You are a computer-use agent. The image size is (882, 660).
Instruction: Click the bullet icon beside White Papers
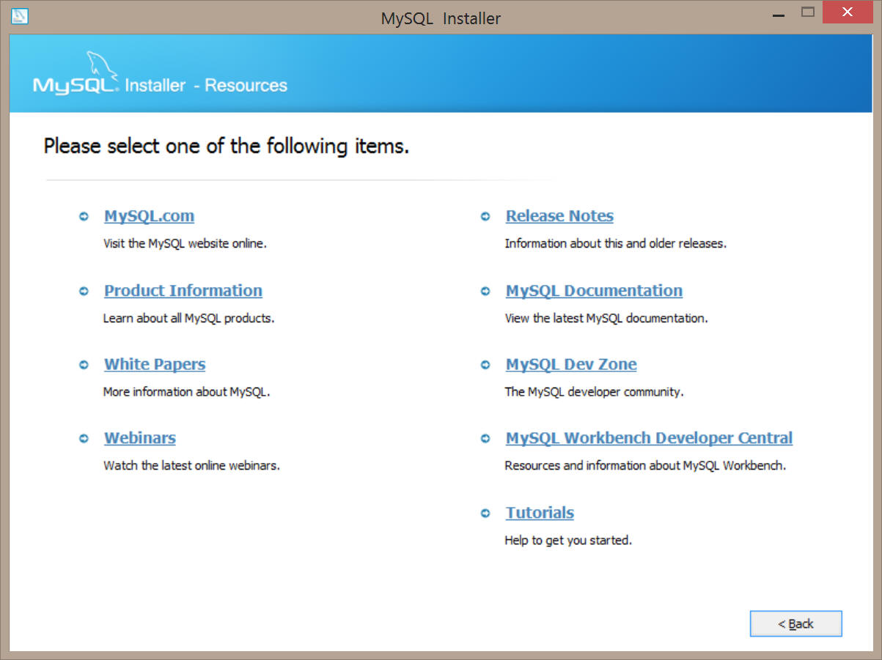point(84,365)
